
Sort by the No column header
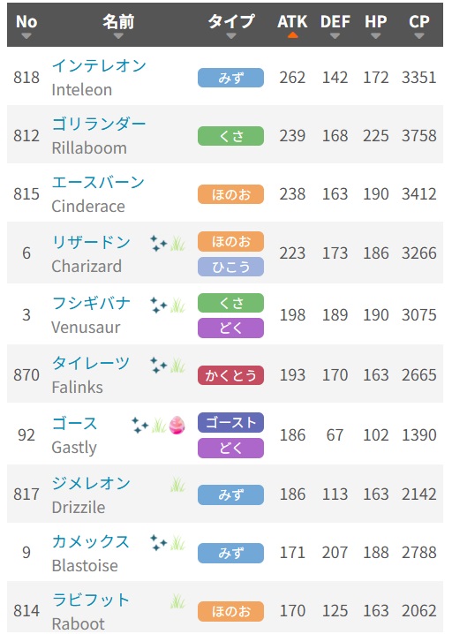(x=26, y=25)
